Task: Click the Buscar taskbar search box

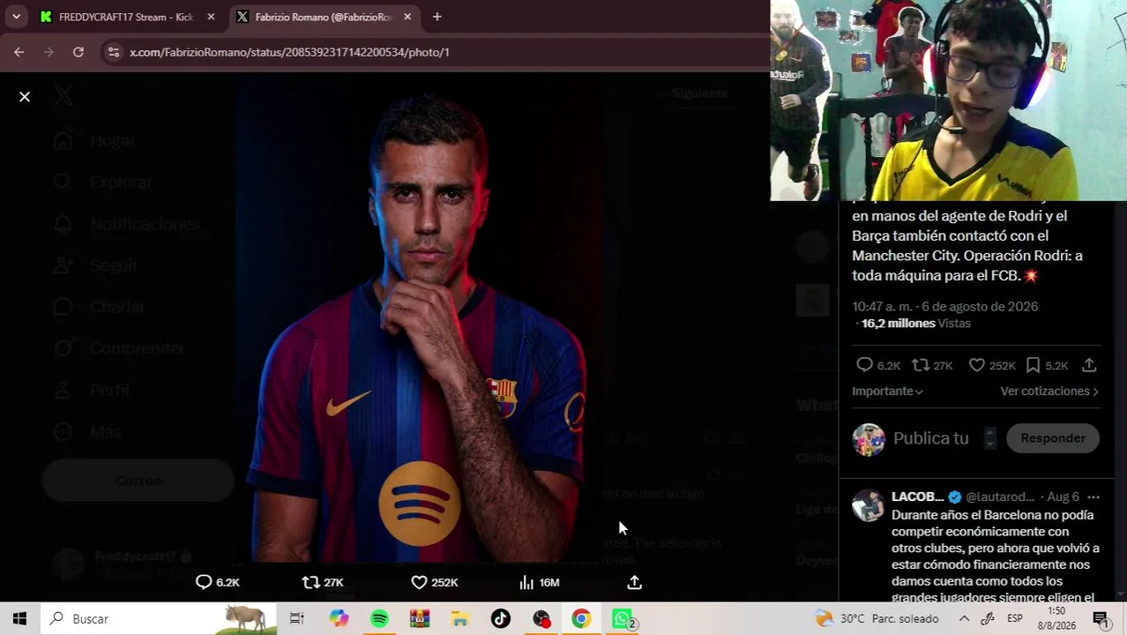Action: [159, 619]
